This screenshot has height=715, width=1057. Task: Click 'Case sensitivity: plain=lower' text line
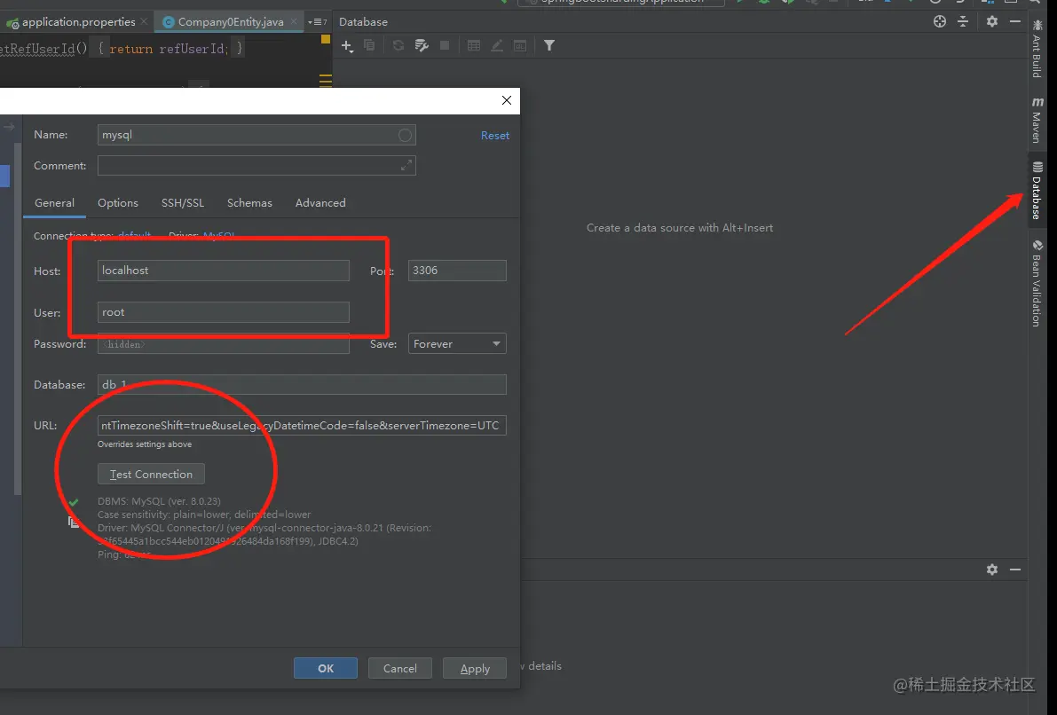pos(204,515)
